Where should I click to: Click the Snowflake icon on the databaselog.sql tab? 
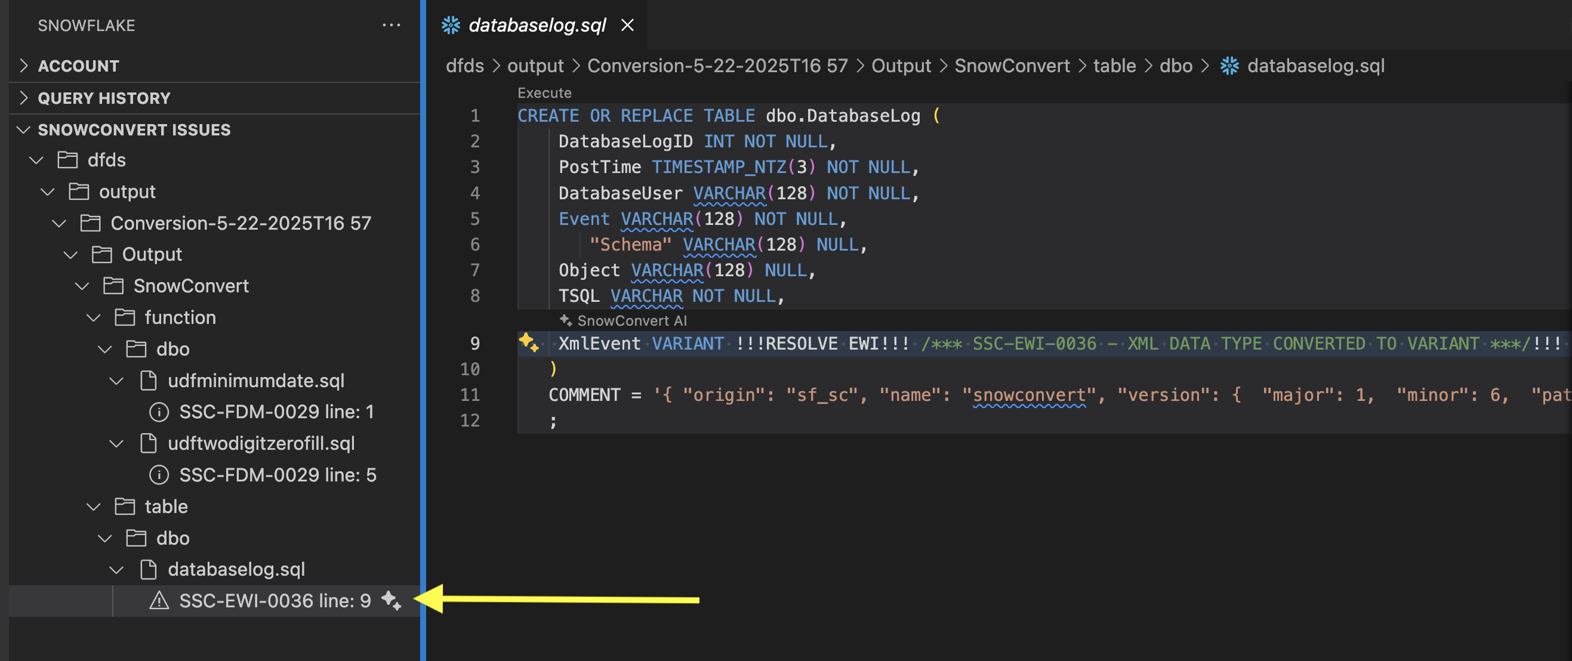pyautogui.click(x=451, y=25)
